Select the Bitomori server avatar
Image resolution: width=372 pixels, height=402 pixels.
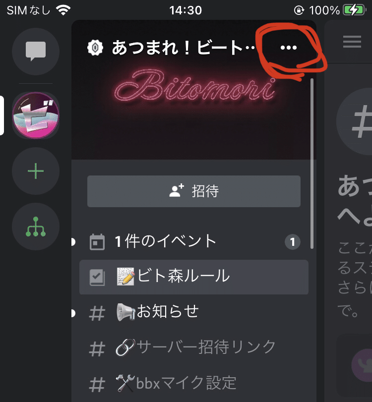coord(36,115)
